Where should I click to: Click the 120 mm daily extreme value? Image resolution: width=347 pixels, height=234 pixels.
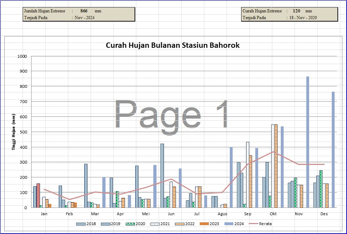pyautogui.click(x=296, y=11)
